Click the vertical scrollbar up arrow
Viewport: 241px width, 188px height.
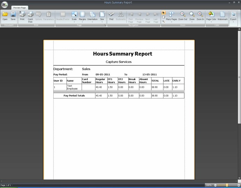pos(239,29)
